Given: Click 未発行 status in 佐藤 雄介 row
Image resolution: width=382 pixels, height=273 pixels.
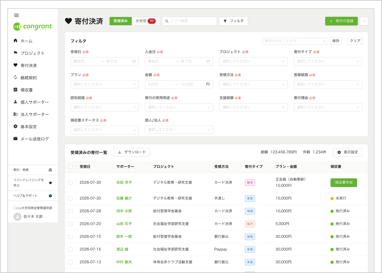Looking at the screenshot, I should coord(338,198).
